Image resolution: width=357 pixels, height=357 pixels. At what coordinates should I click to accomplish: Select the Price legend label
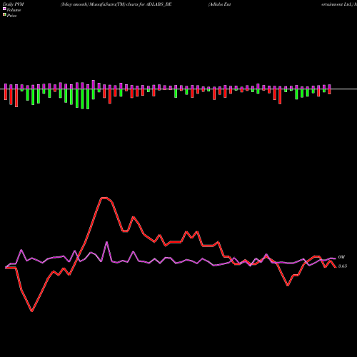point(11,16)
